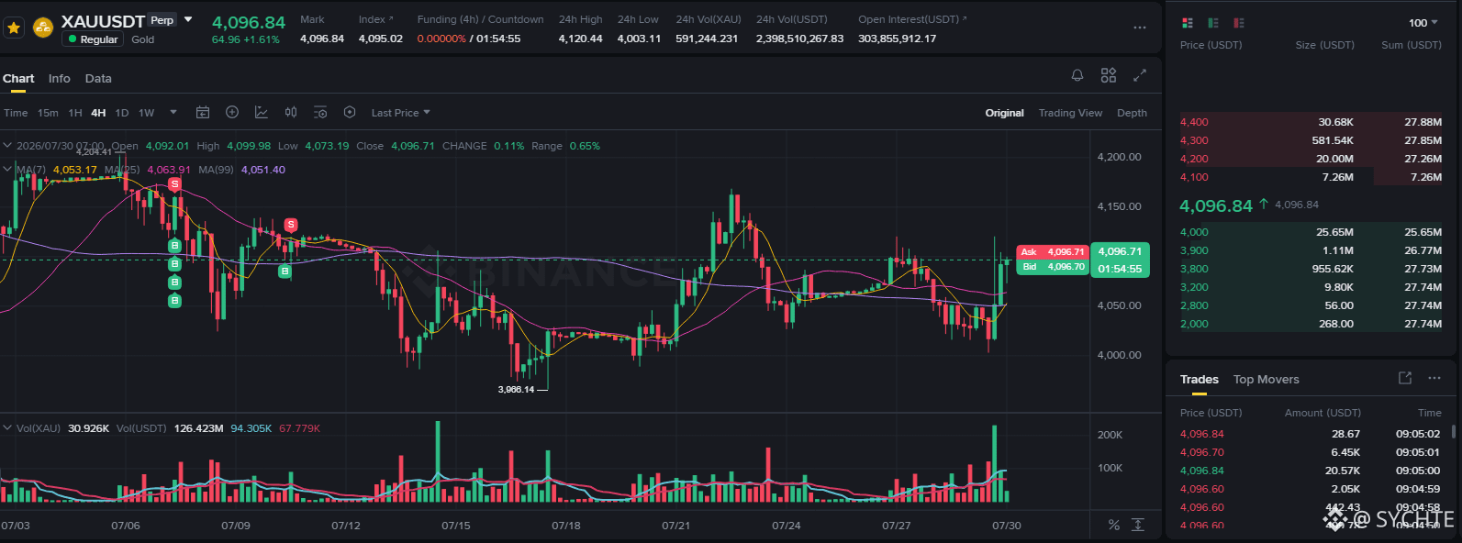Viewport: 1462px width, 543px height.
Task: Click the buy marker B near 07/10
Action: 285,271
